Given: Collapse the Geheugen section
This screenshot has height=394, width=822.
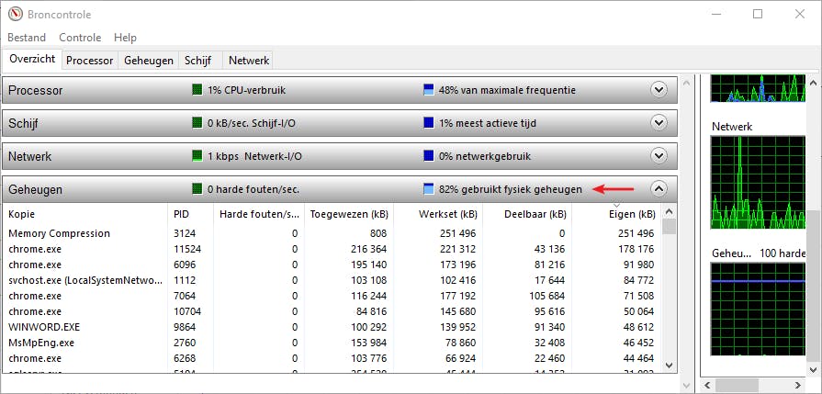Looking at the screenshot, I should pos(658,189).
